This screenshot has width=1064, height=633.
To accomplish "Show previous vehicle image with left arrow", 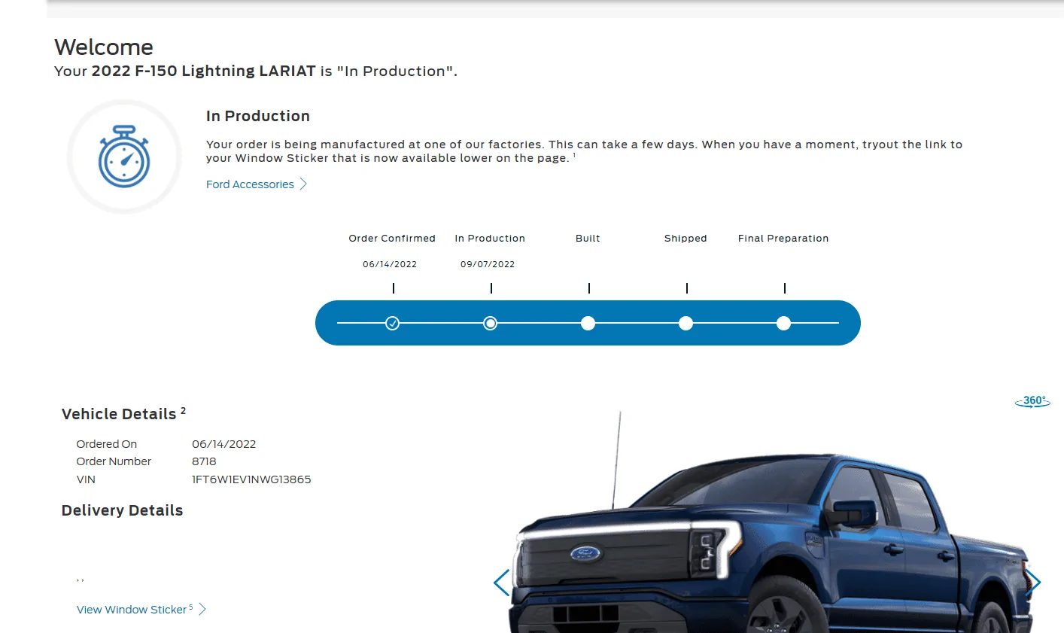I will point(502,582).
